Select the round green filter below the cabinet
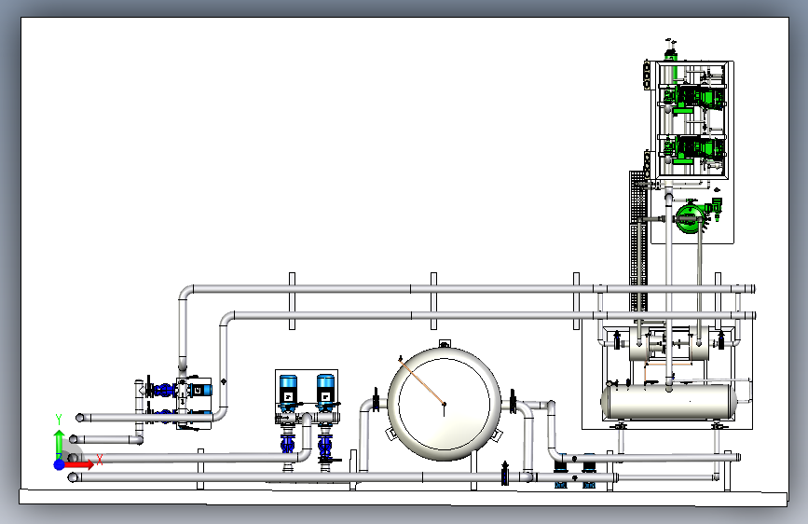Screen dimensions: 808x524 (689, 218)
